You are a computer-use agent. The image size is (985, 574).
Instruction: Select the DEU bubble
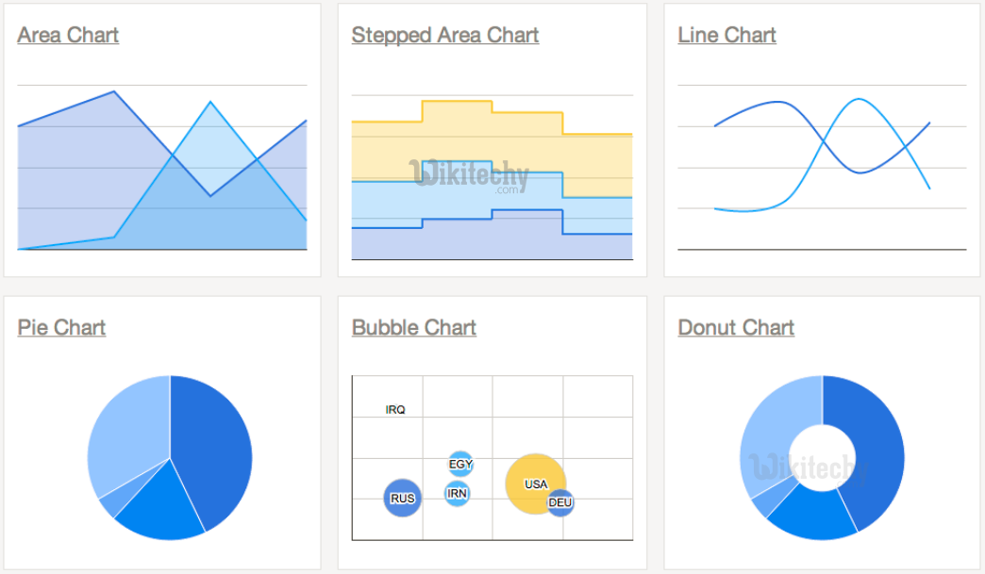(x=560, y=502)
